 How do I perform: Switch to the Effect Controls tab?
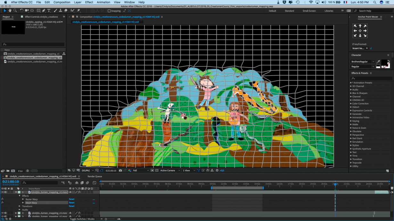[x=41, y=17]
